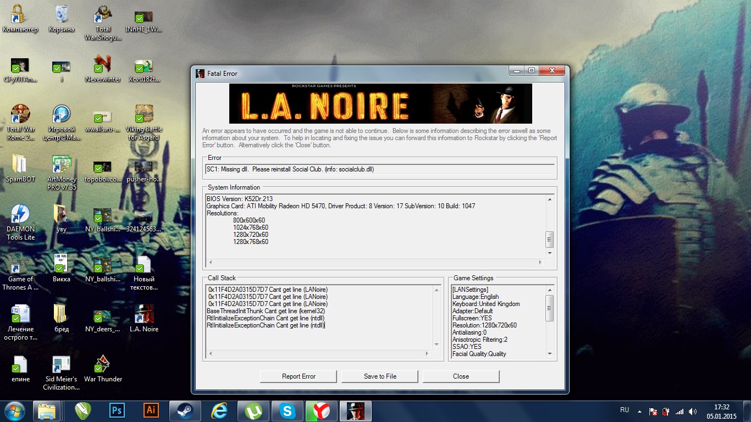Select the SpamBOT folder icon
The height and width of the screenshot is (422, 751).
[20, 168]
